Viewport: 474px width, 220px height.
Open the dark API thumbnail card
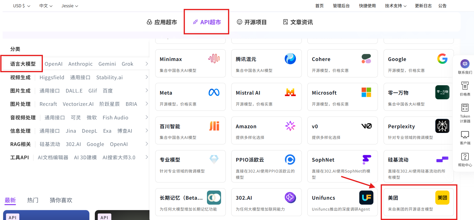pyautogui.click(x=122, y=215)
